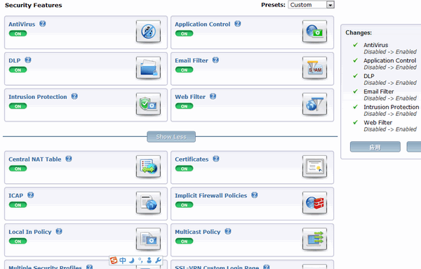Click the IME moon icon

coord(132,260)
